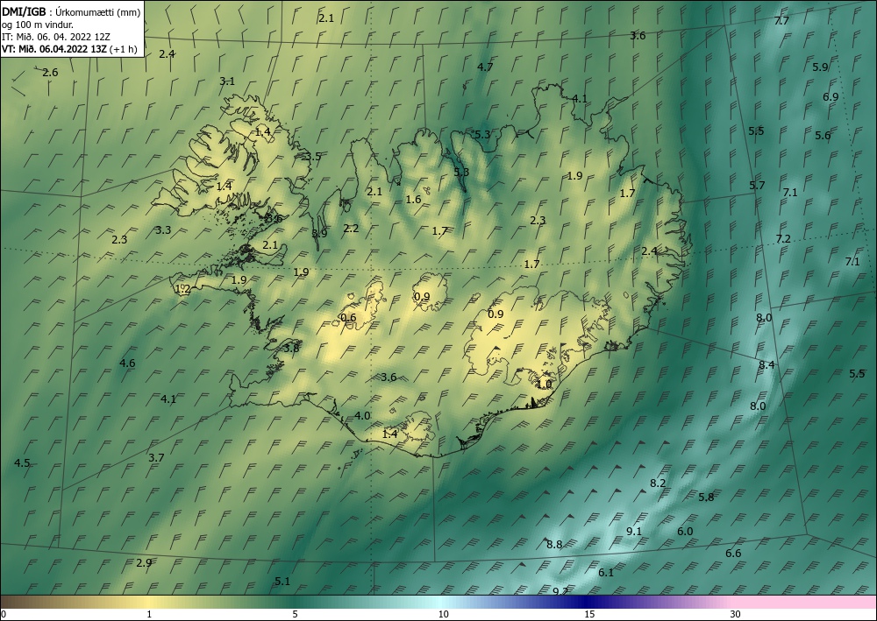This screenshot has height=621, width=877.
Task: Click the 15 tick label on the colorbar
Action: click(589, 614)
